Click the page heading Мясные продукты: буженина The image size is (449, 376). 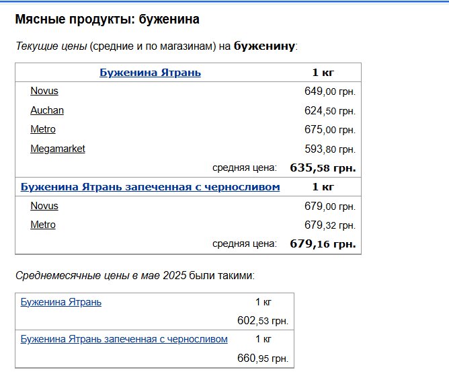point(107,20)
